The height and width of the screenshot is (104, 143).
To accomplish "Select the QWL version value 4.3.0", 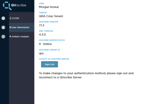I will [x=42, y=35].
